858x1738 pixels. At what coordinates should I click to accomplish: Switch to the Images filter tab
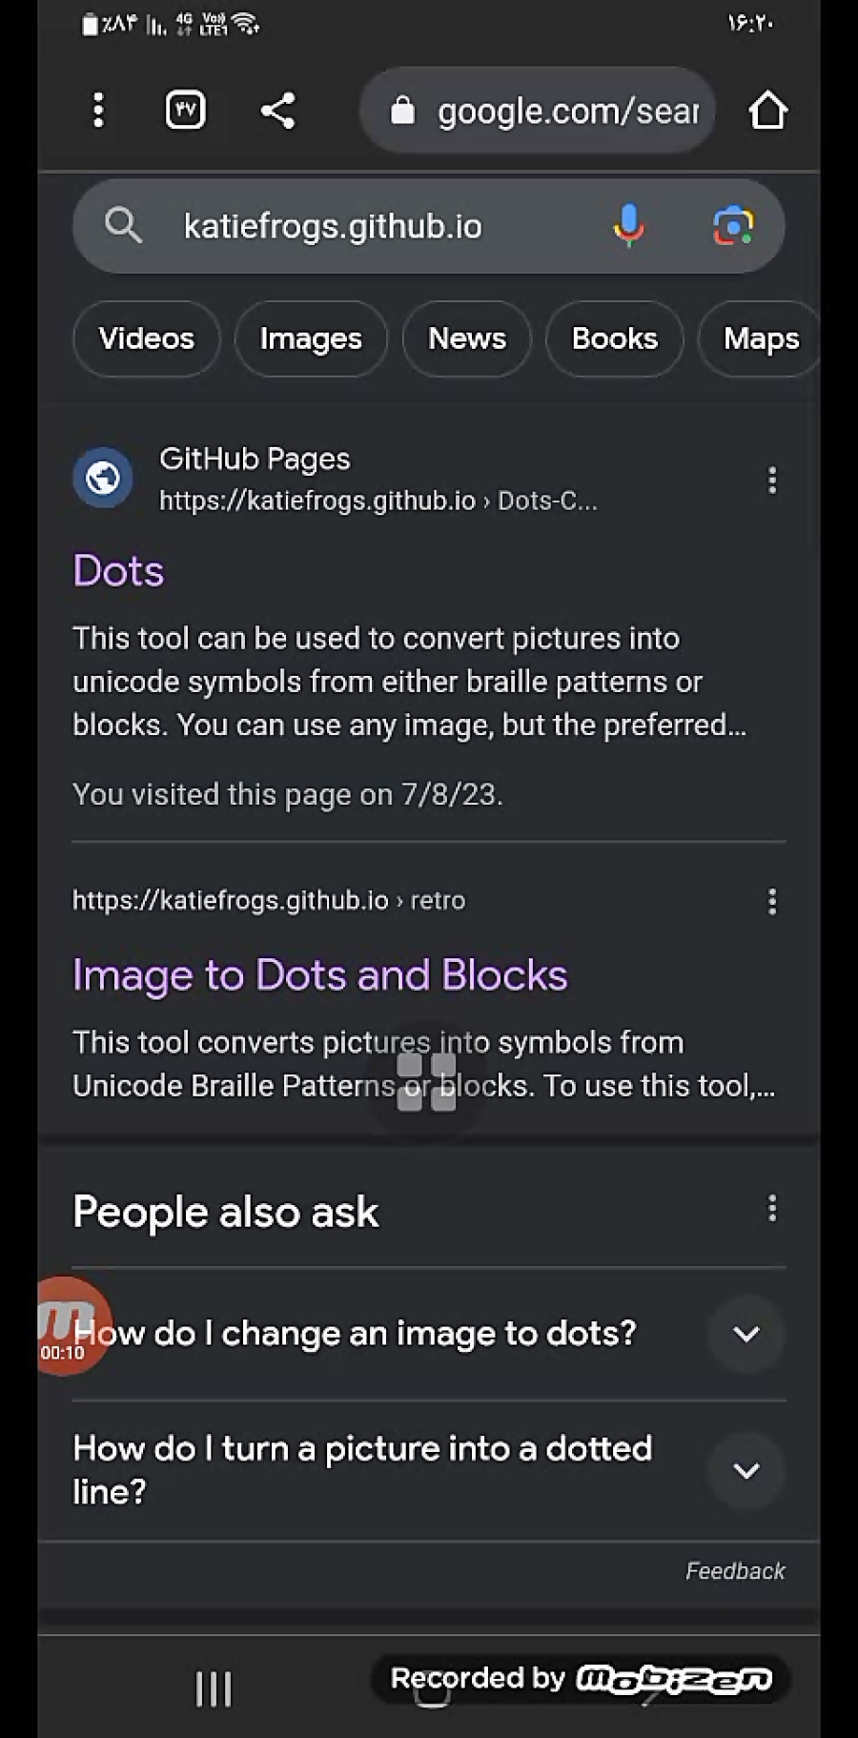[311, 338]
